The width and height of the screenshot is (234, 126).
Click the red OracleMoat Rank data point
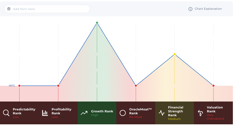[136, 86]
